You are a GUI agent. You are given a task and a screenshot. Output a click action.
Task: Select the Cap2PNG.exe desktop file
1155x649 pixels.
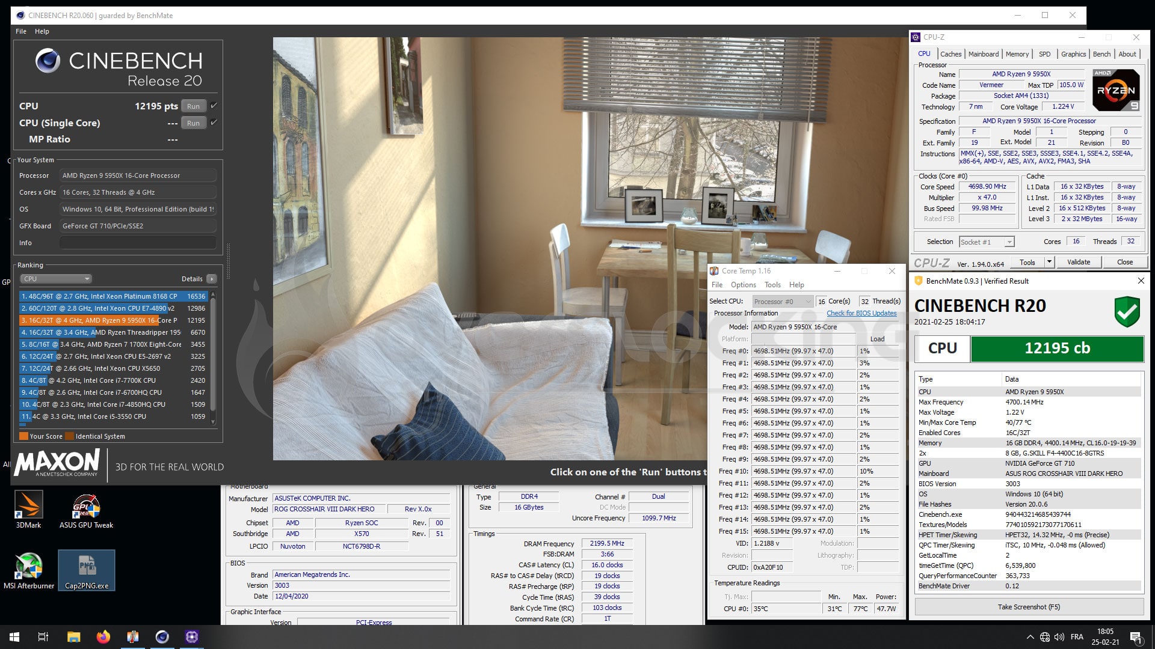(87, 570)
